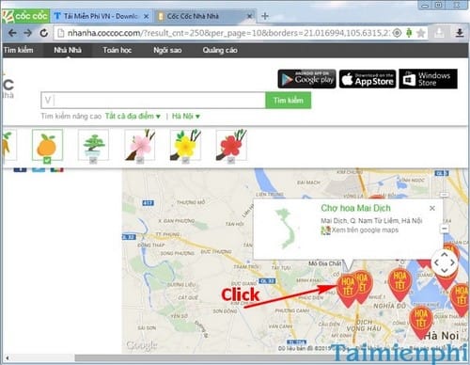470x365 pixels.
Task: Select the bonsai tree icon
Action: pos(93,145)
